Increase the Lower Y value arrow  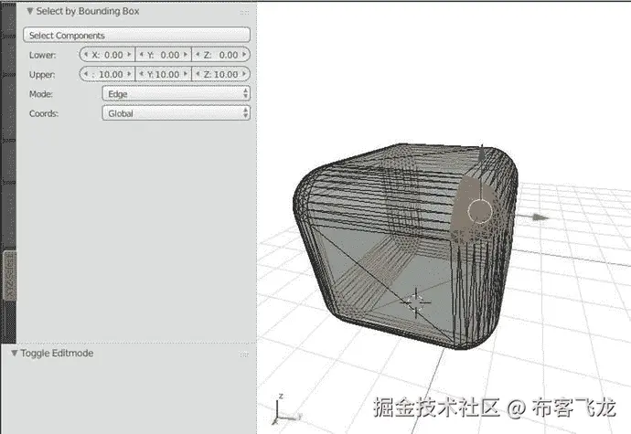point(186,54)
